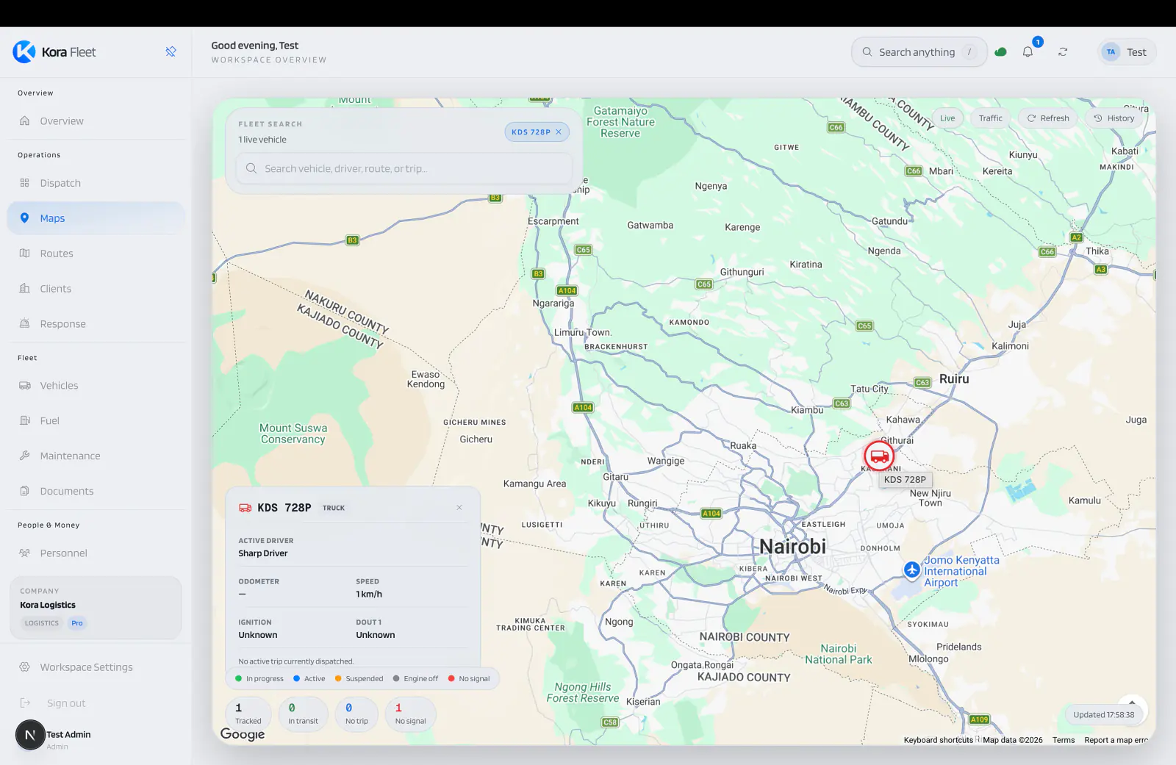Open Response in the sidebar

96,324
